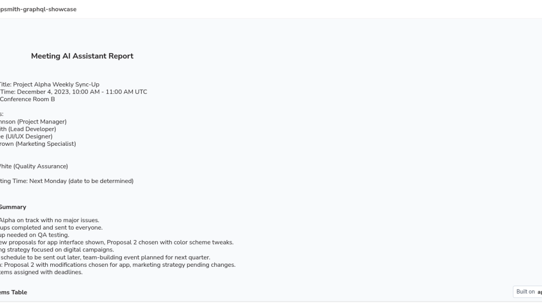The image size is (542, 304).
Task: Click the '(Project Manager)' attendee line
Action: pyautogui.click(x=33, y=122)
